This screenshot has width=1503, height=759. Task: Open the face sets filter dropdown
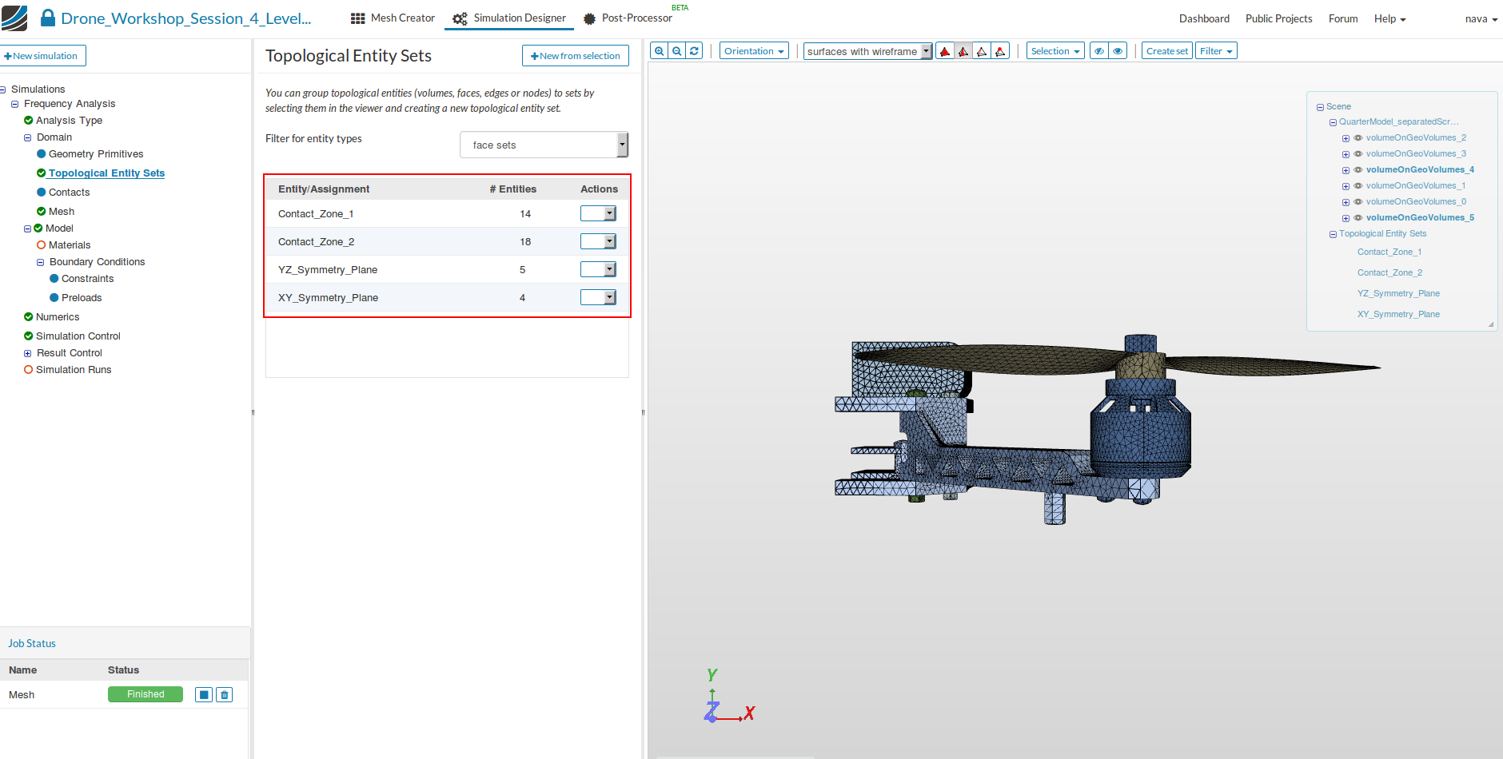coord(544,145)
